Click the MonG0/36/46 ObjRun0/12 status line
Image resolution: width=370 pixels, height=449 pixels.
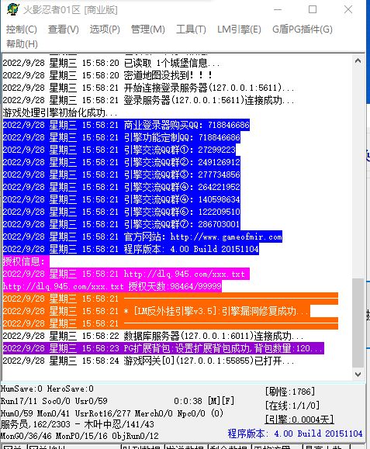click(80, 436)
